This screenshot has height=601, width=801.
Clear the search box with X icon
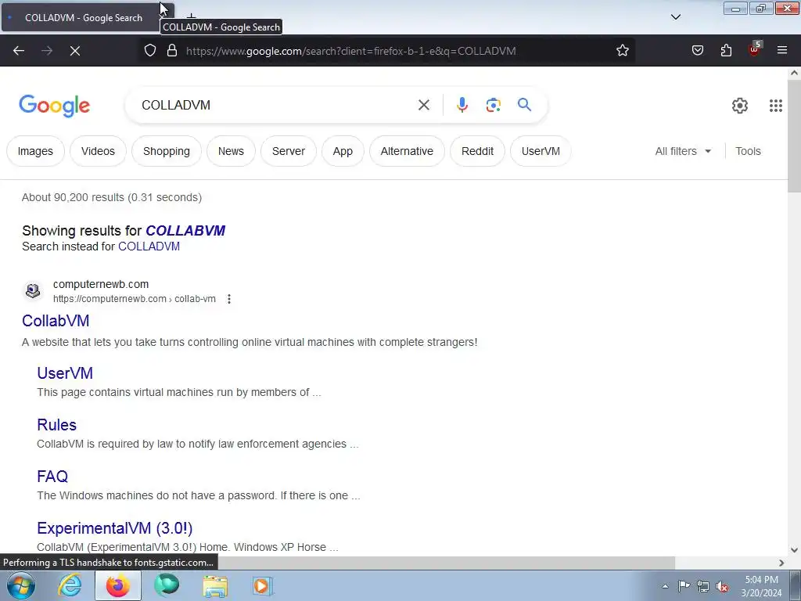tap(423, 106)
